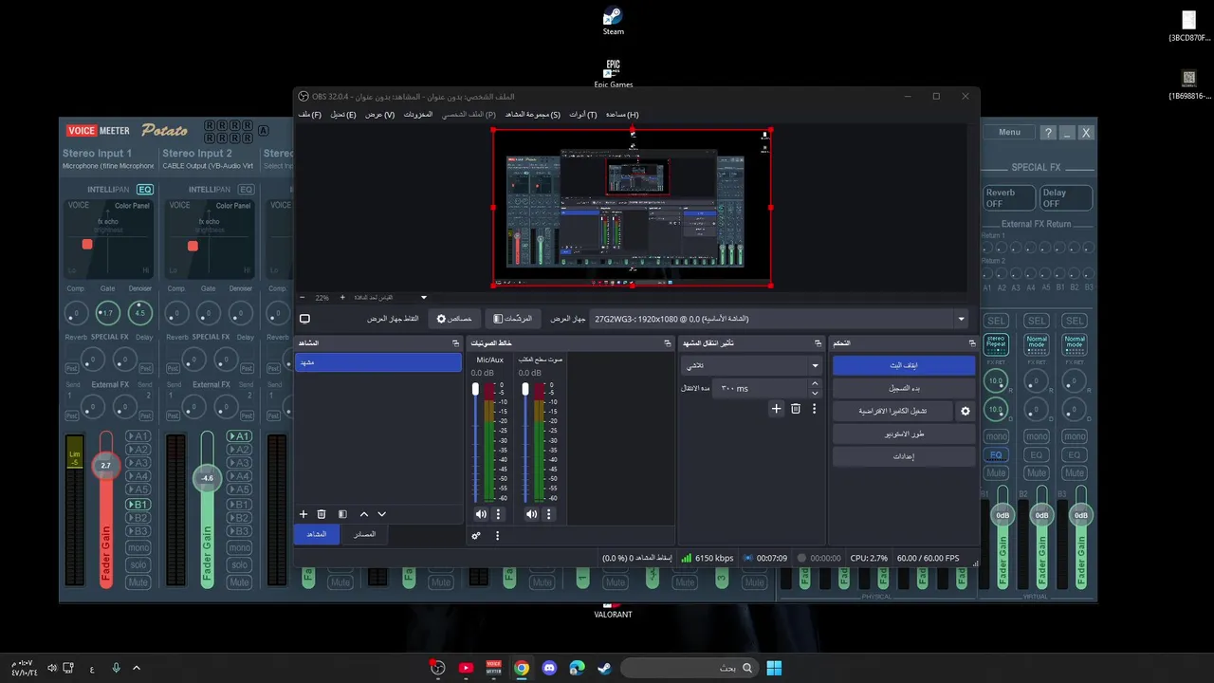Toggle Reverb OFF button in Special FX
1214x683 pixels.
[1008, 197]
